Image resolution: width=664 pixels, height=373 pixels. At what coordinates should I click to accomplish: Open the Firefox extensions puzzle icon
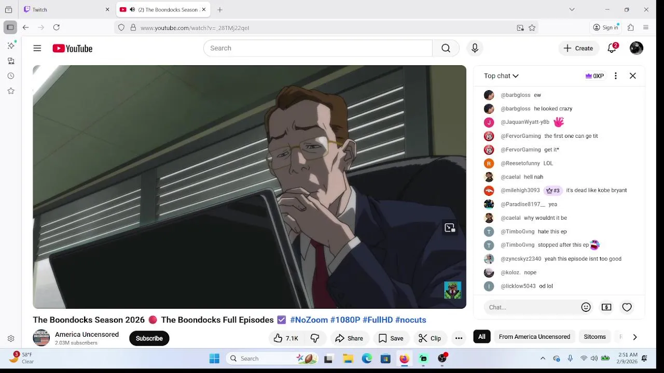[631, 27]
